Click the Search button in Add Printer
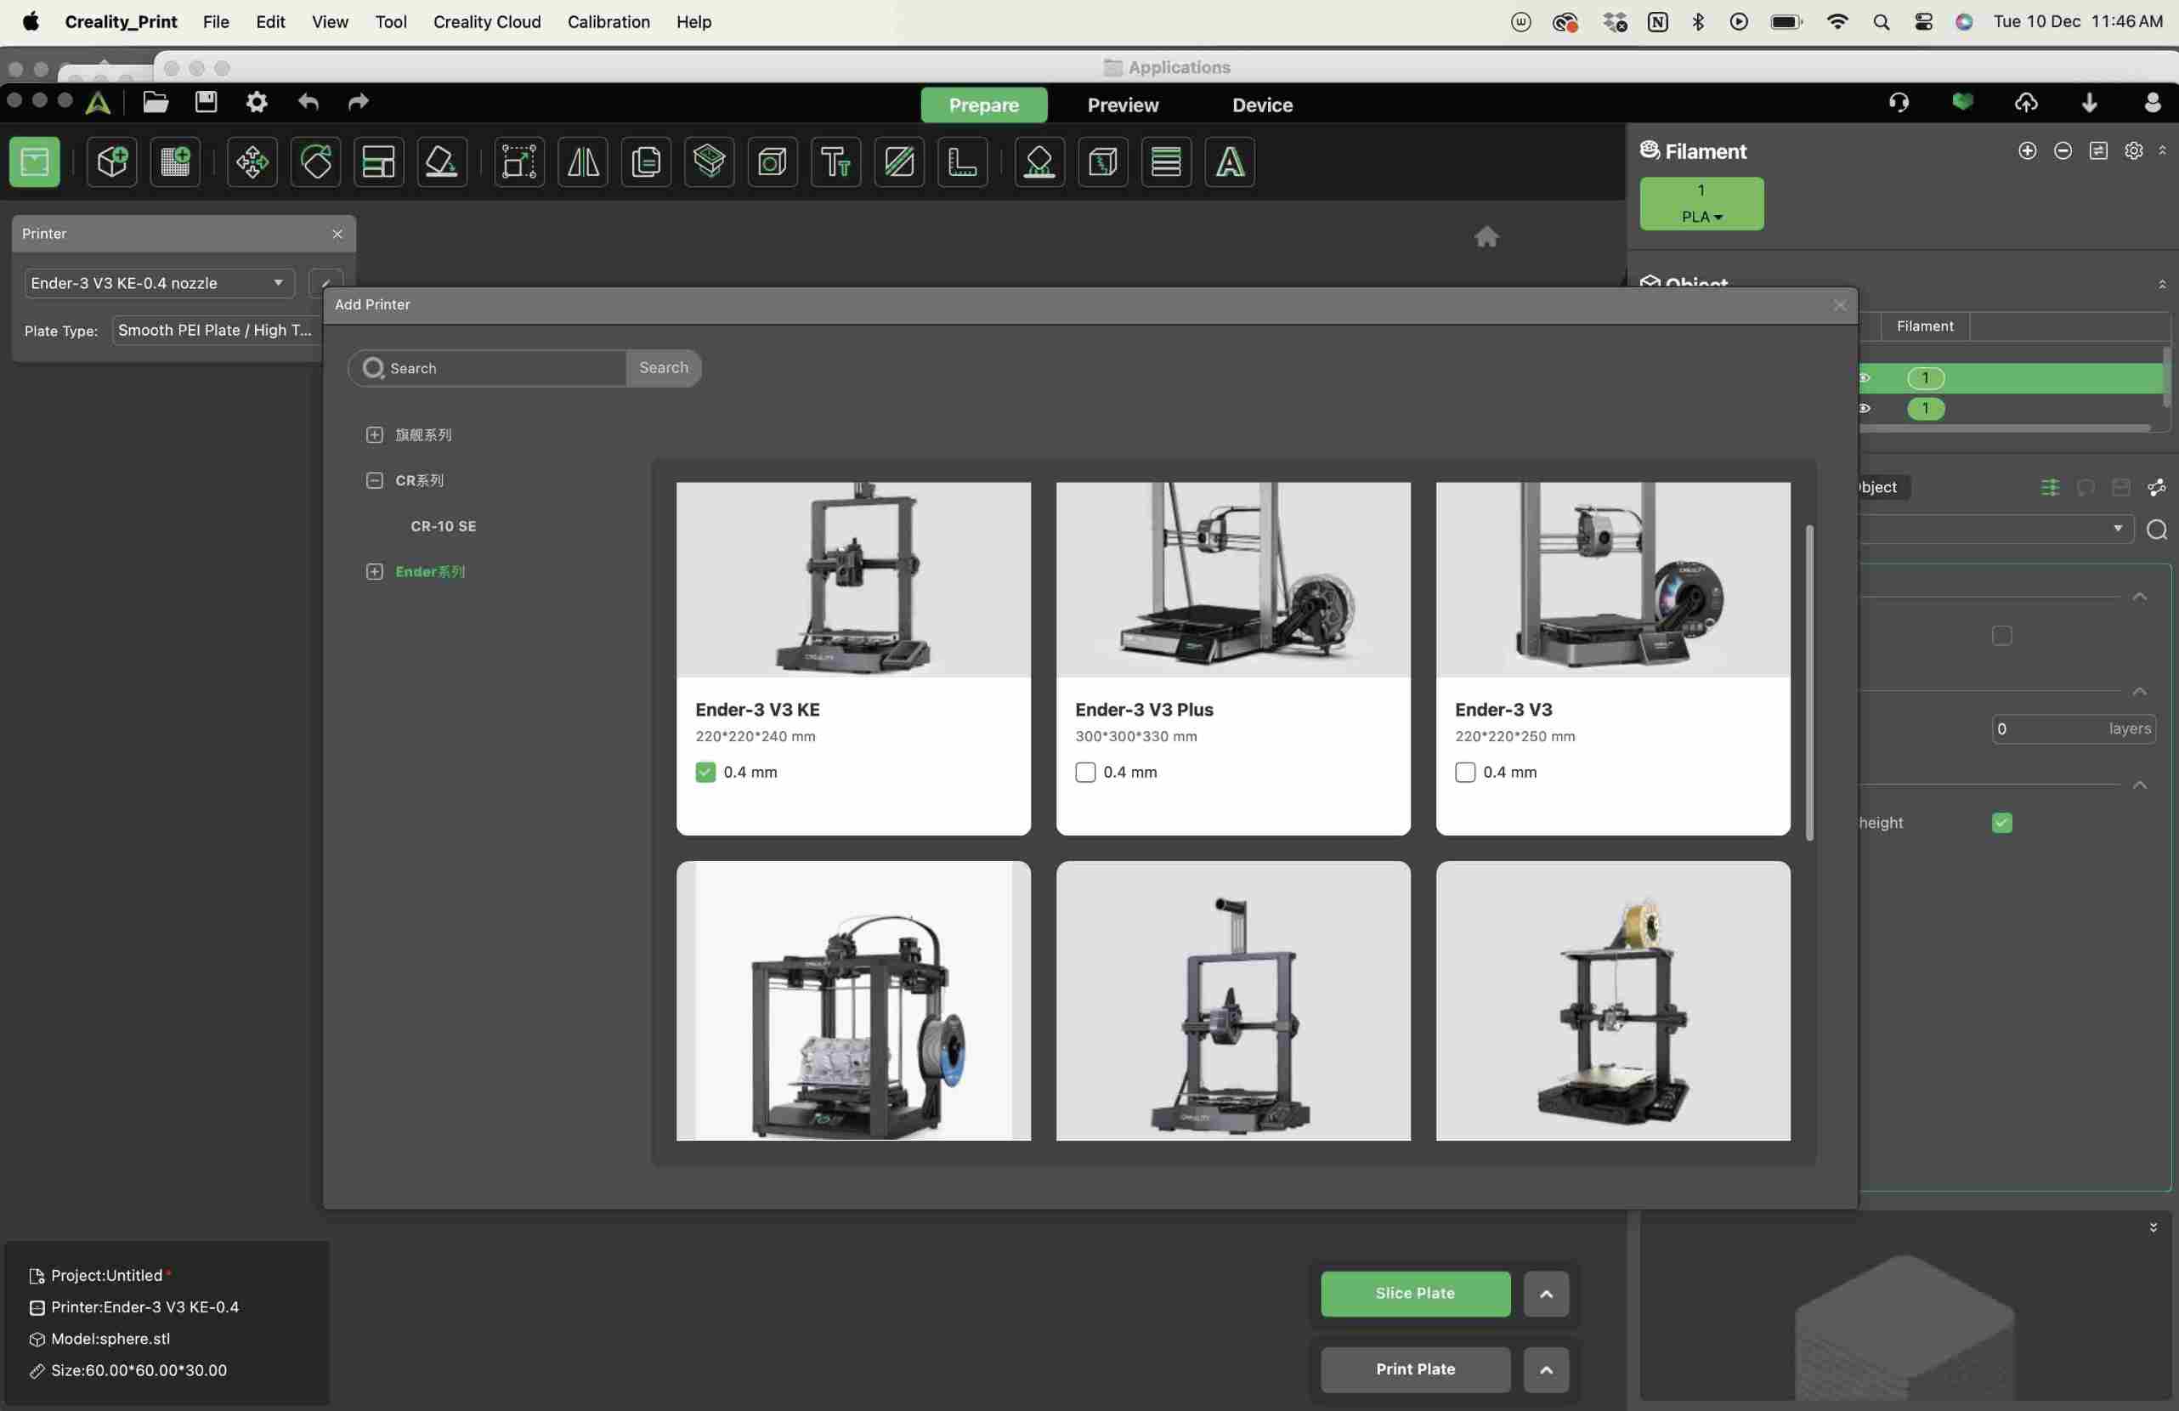 [x=664, y=367]
